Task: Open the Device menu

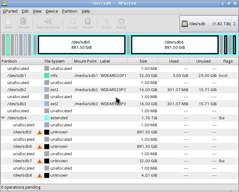Action: 52,11
